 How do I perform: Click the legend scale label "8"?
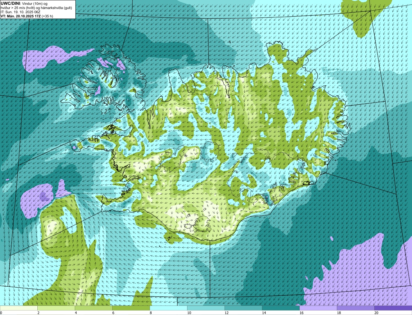(151, 313)
